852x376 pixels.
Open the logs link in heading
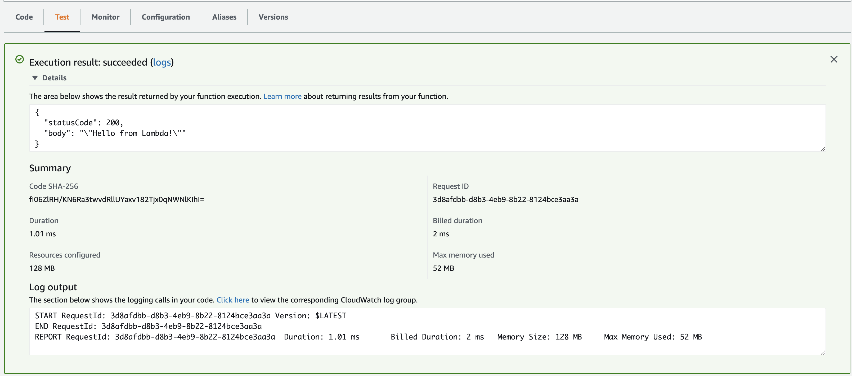tap(162, 62)
